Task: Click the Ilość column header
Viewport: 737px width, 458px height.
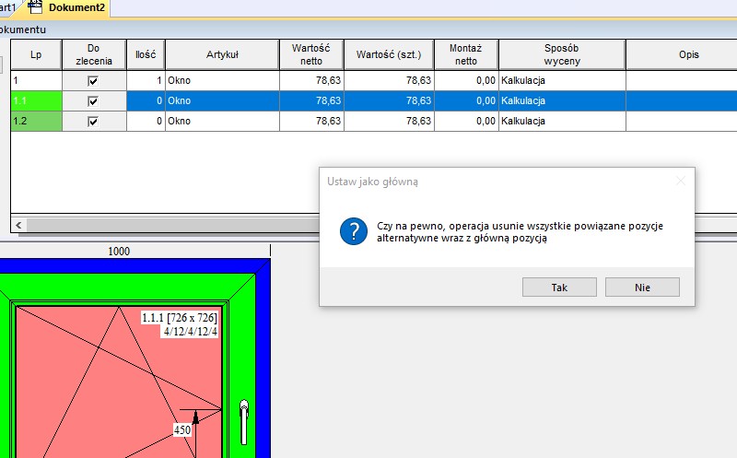Action: pos(146,54)
